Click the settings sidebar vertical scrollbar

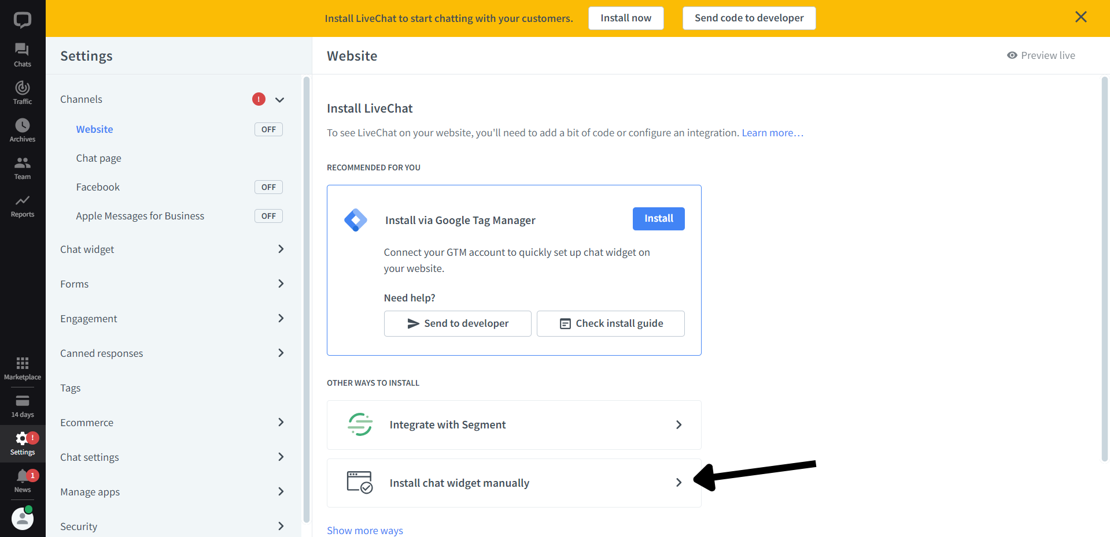[306, 299]
